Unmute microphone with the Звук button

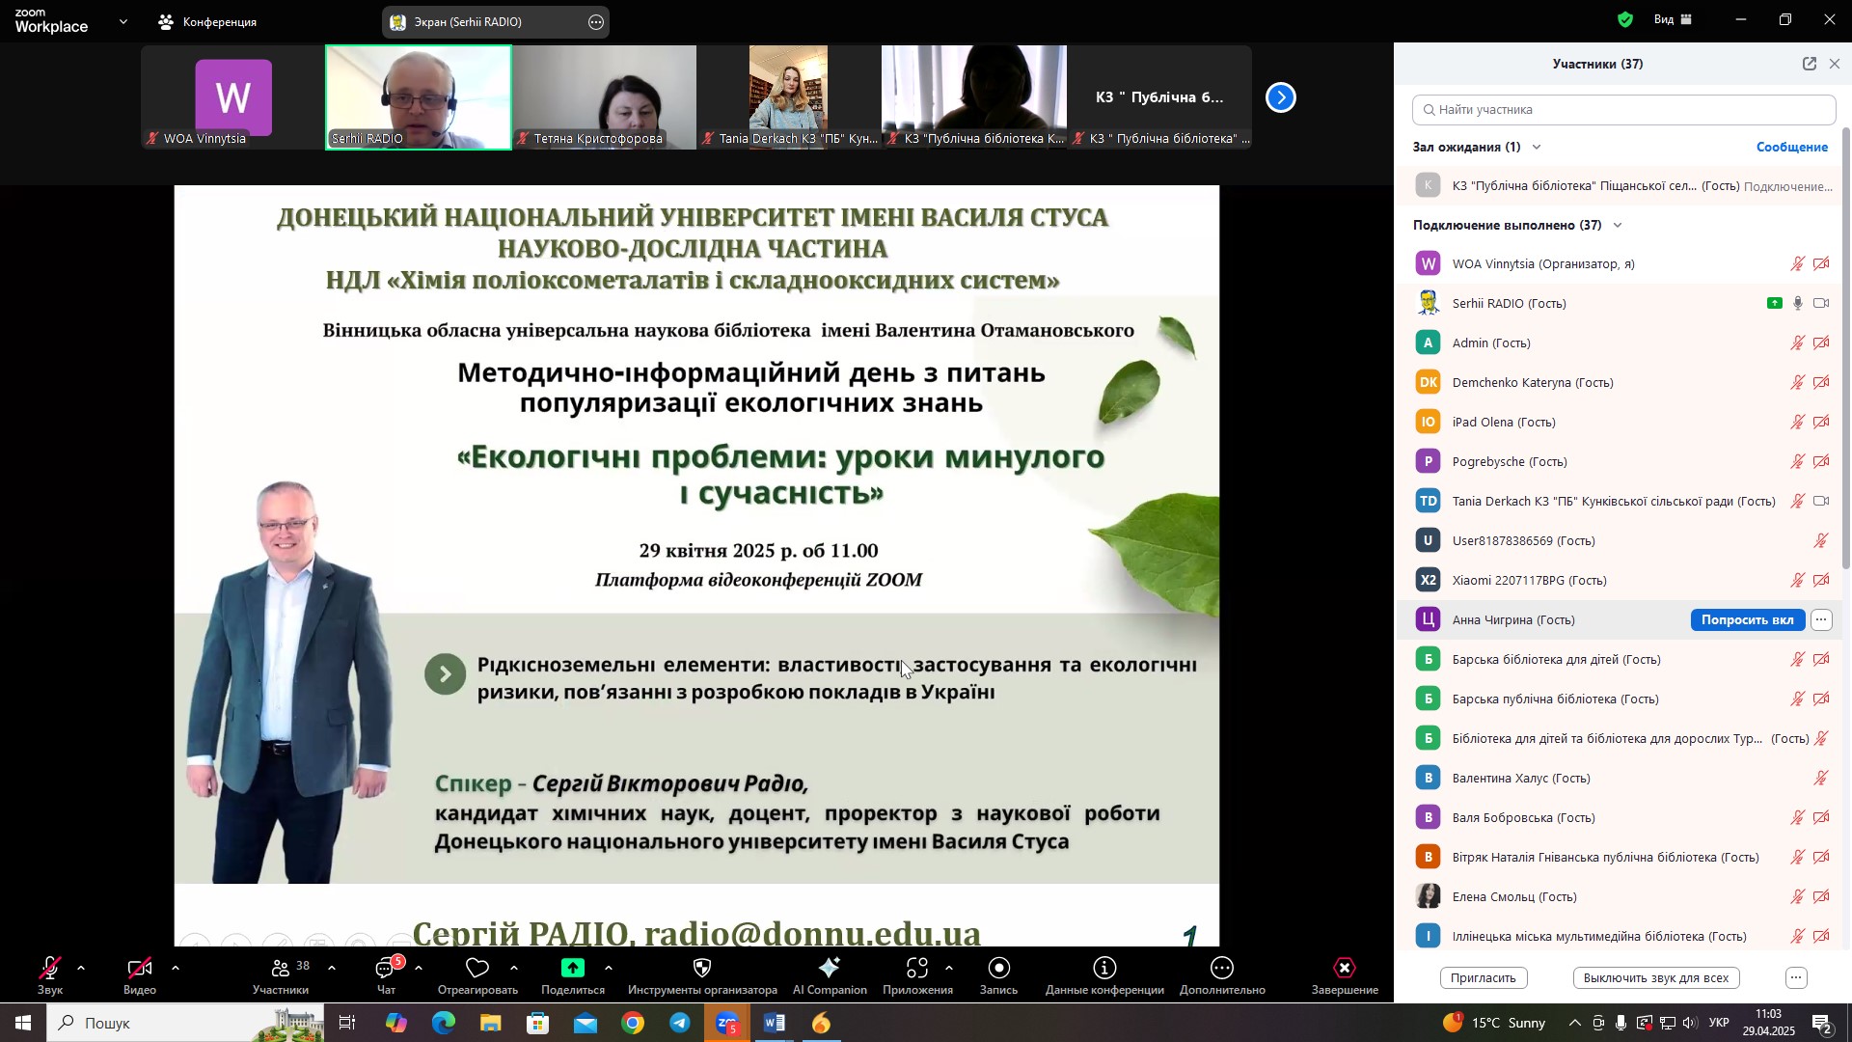click(50, 975)
